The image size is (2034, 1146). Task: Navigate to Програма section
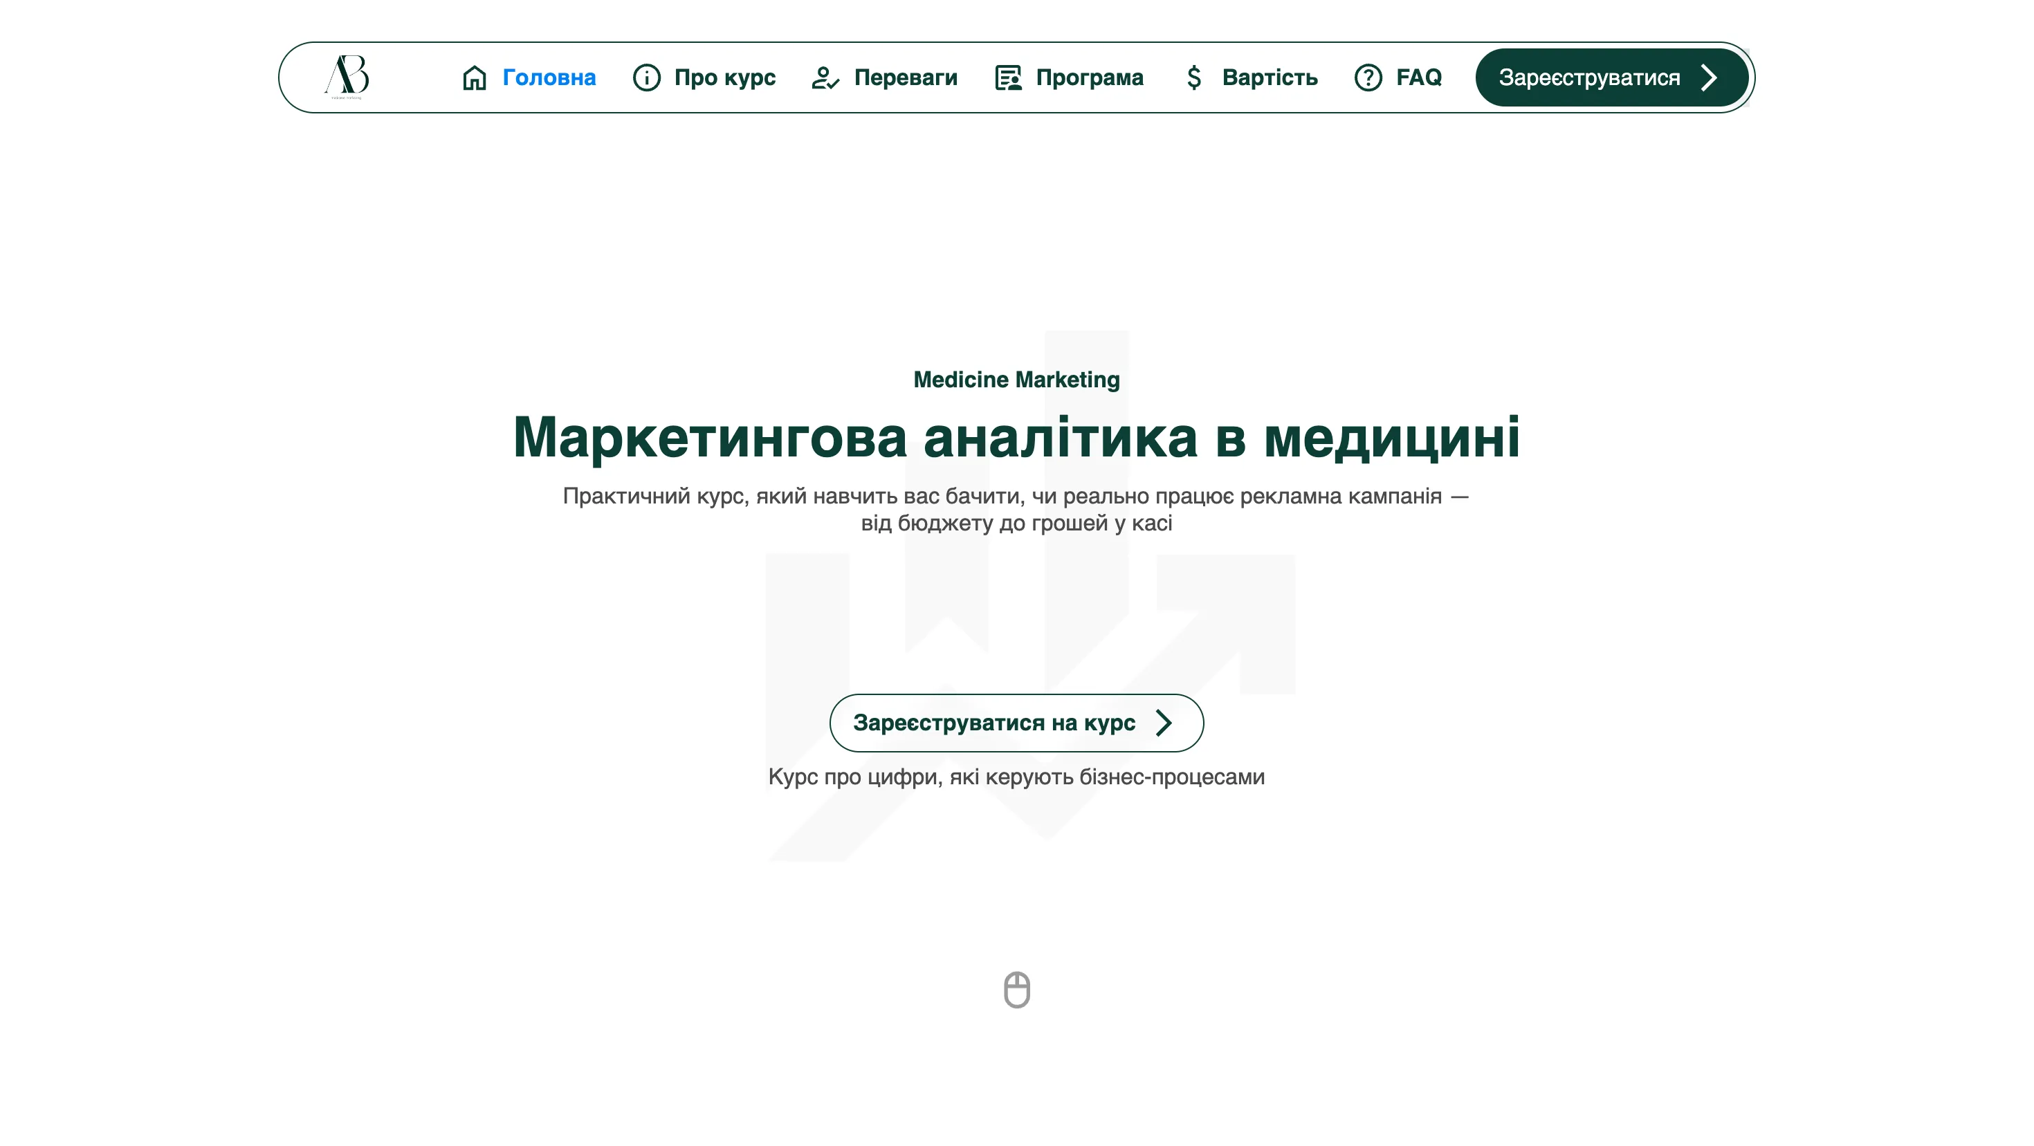(1089, 77)
